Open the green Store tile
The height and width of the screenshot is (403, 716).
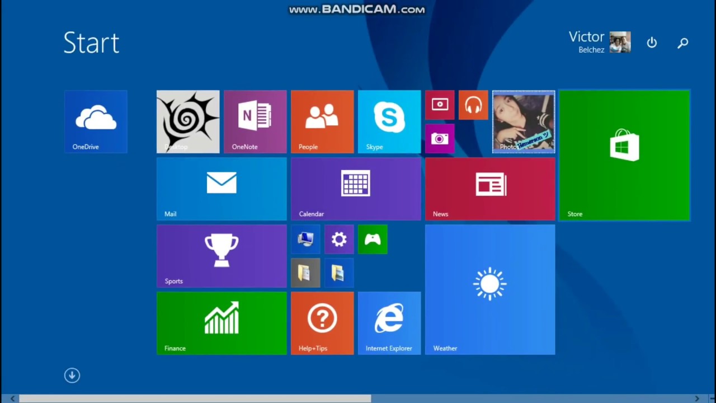tap(624, 155)
